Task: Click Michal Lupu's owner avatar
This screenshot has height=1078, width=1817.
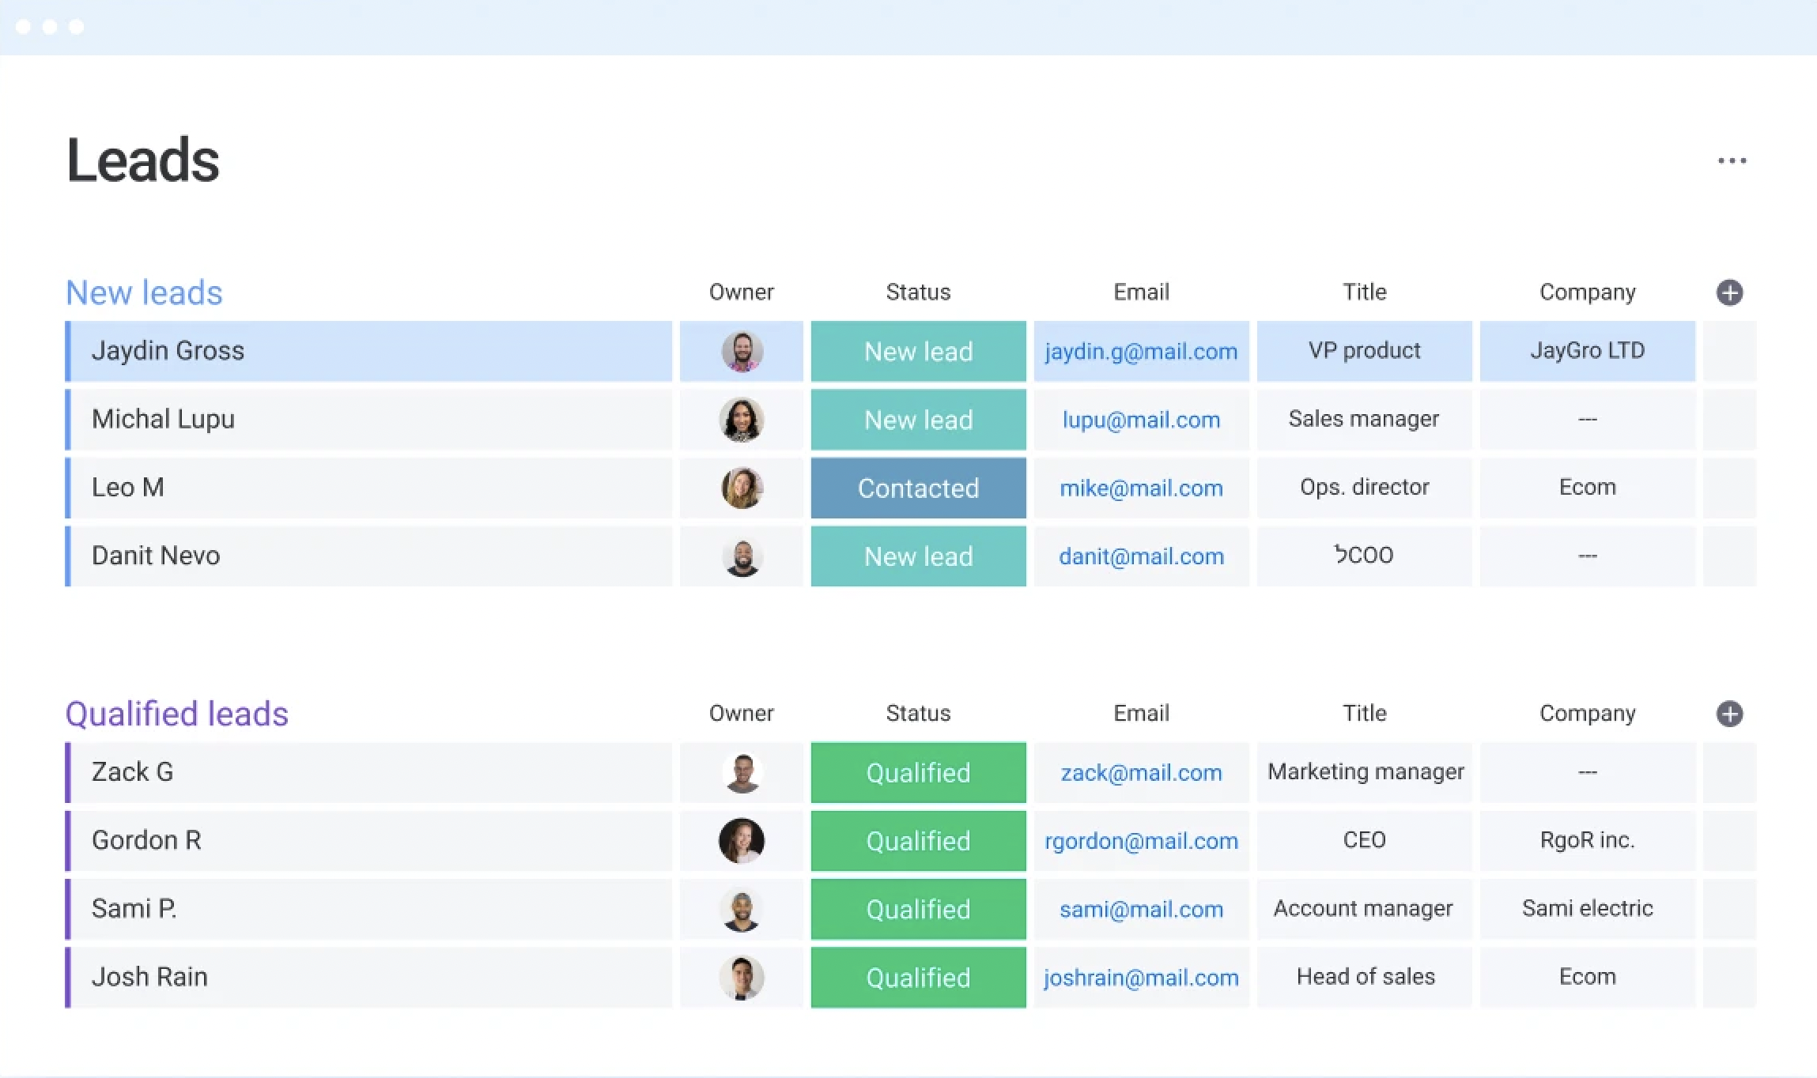Action: click(741, 420)
